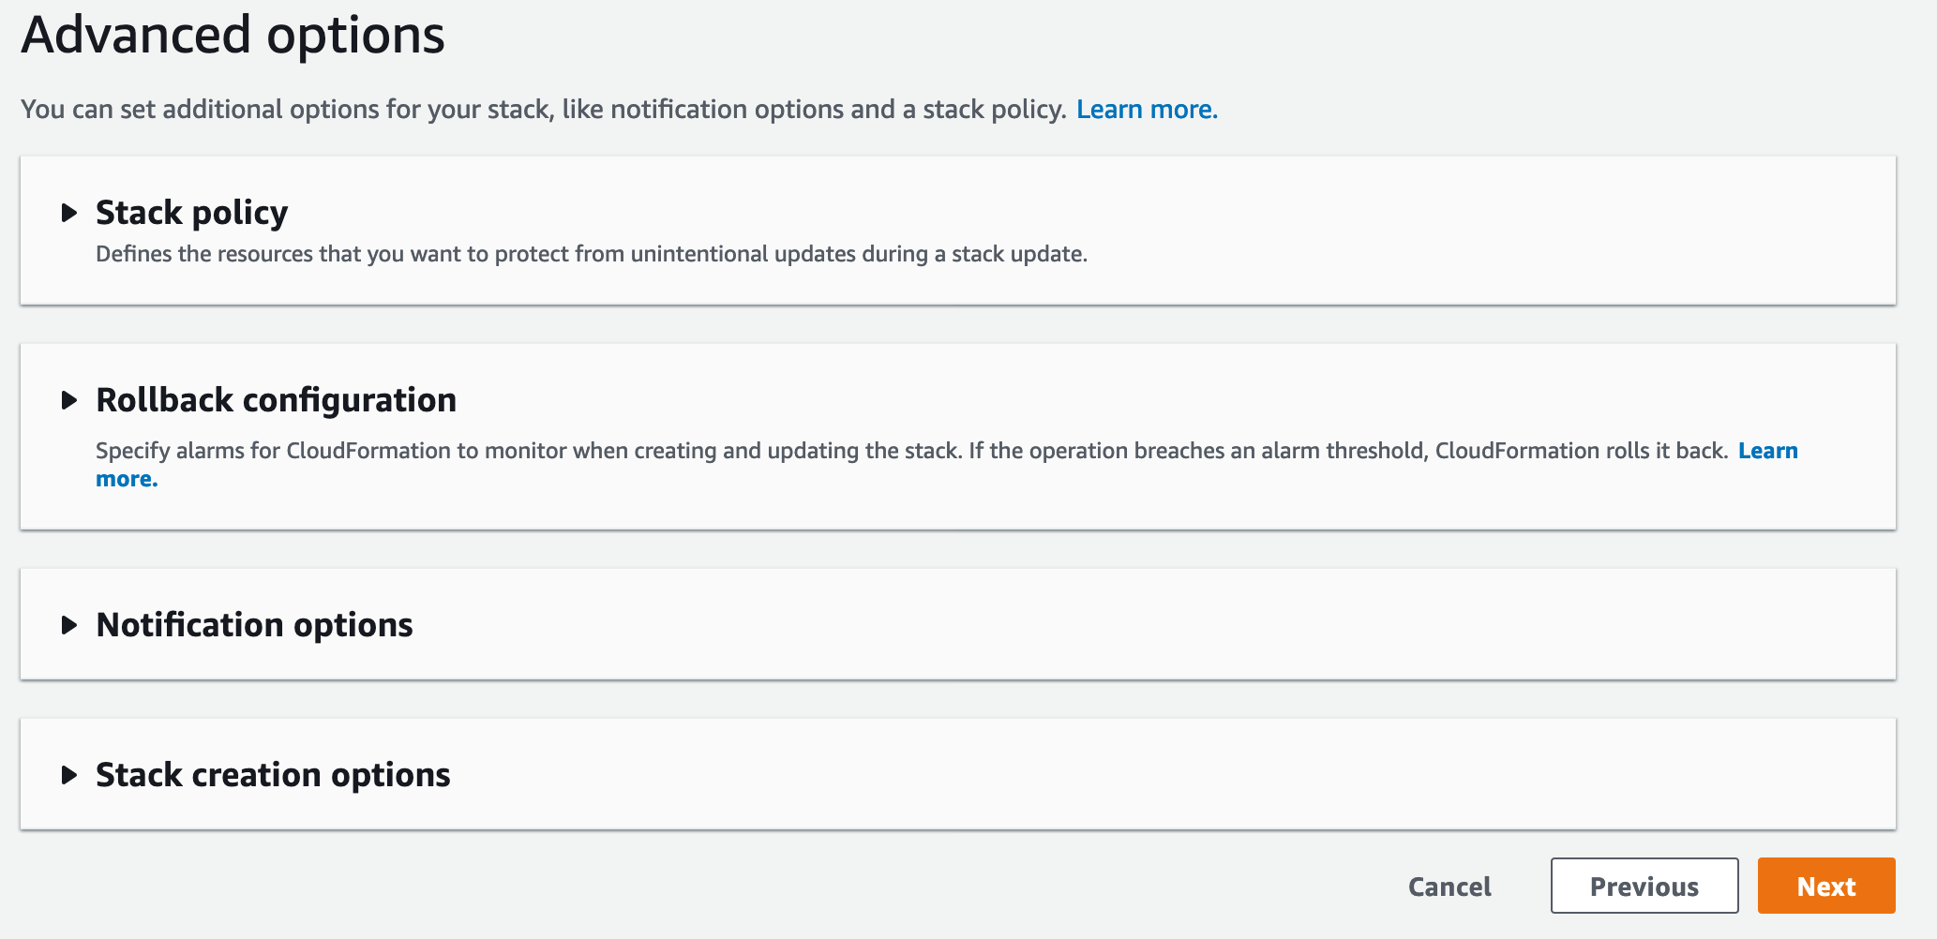The height and width of the screenshot is (939, 1937).
Task: Proceed with the orange Next button
Action: [x=1826, y=886]
